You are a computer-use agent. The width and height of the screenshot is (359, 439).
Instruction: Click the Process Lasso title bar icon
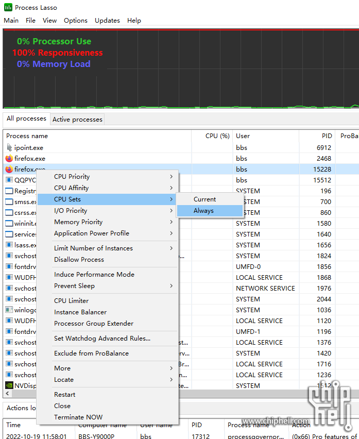tap(8, 7)
